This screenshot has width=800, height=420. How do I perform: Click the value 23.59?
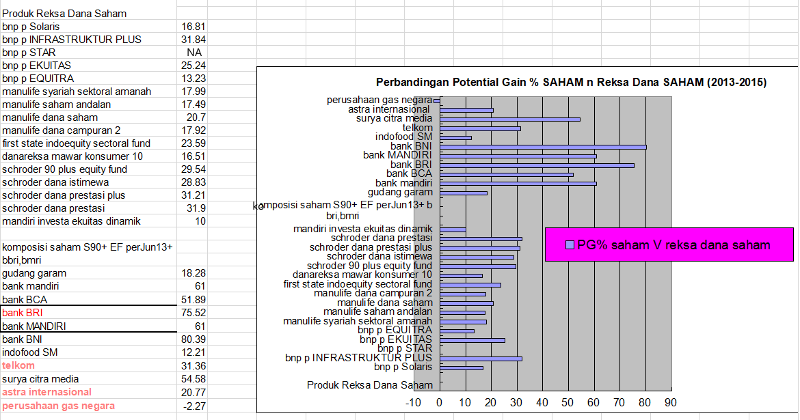pyautogui.click(x=192, y=143)
